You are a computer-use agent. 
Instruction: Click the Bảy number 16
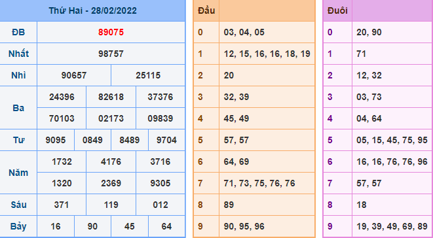[56, 226]
